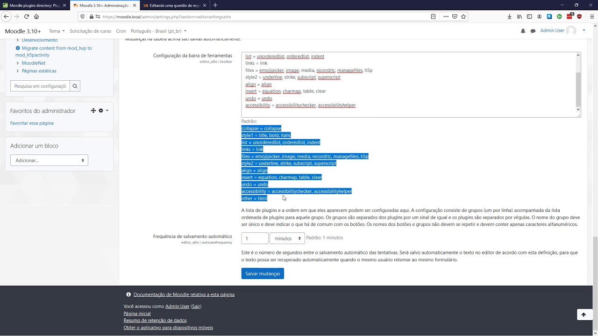Open Resumo de retenção de dados link
The width and height of the screenshot is (598, 336).
[155, 321]
